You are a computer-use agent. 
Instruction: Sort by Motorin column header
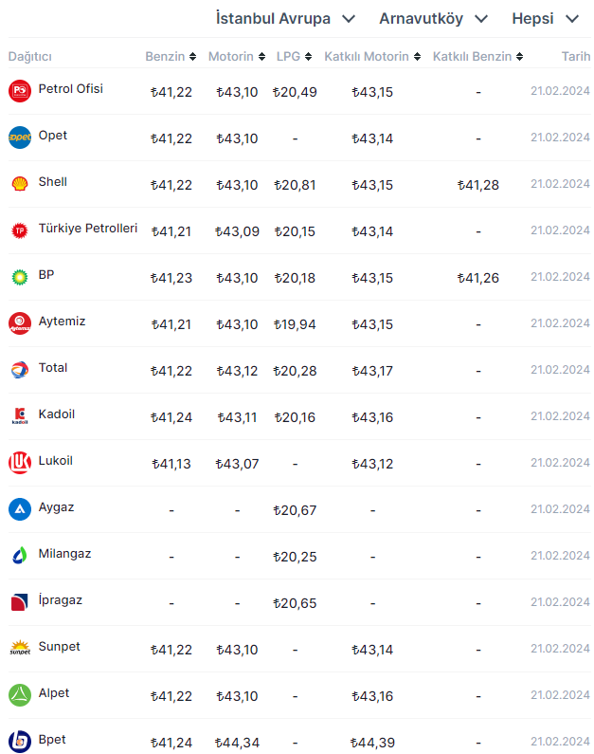coord(237,57)
